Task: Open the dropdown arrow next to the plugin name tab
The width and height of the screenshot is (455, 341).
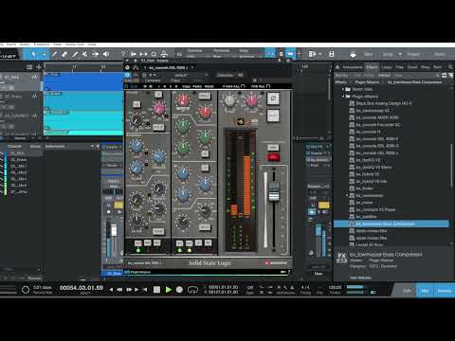Action: click(192, 67)
